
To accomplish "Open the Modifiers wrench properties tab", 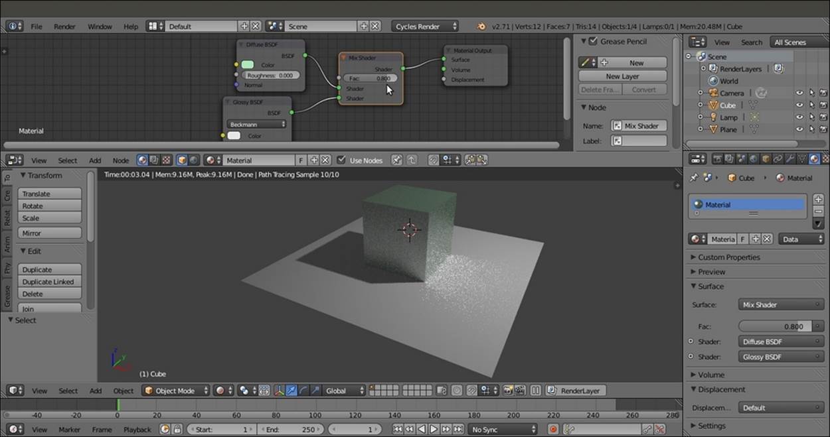I will click(x=789, y=159).
